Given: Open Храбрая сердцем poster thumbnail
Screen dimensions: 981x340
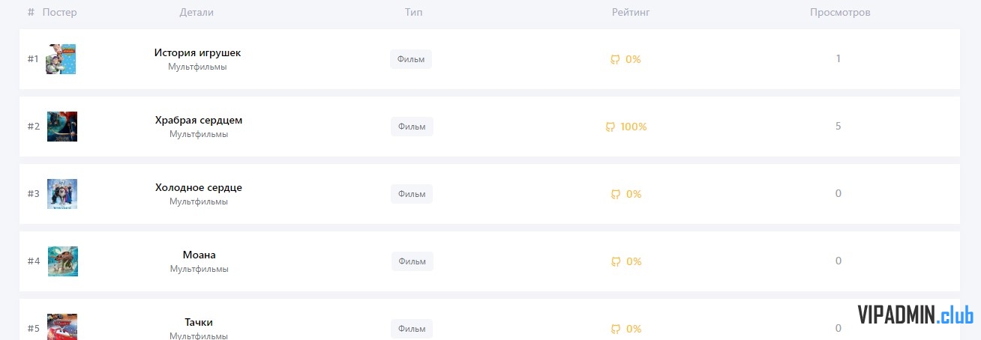Looking at the screenshot, I should [62, 127].
